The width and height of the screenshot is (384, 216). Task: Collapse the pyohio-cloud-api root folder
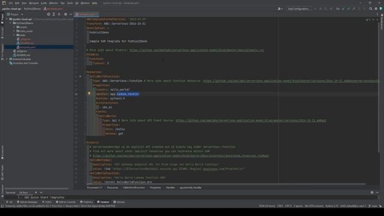[7, 19]
